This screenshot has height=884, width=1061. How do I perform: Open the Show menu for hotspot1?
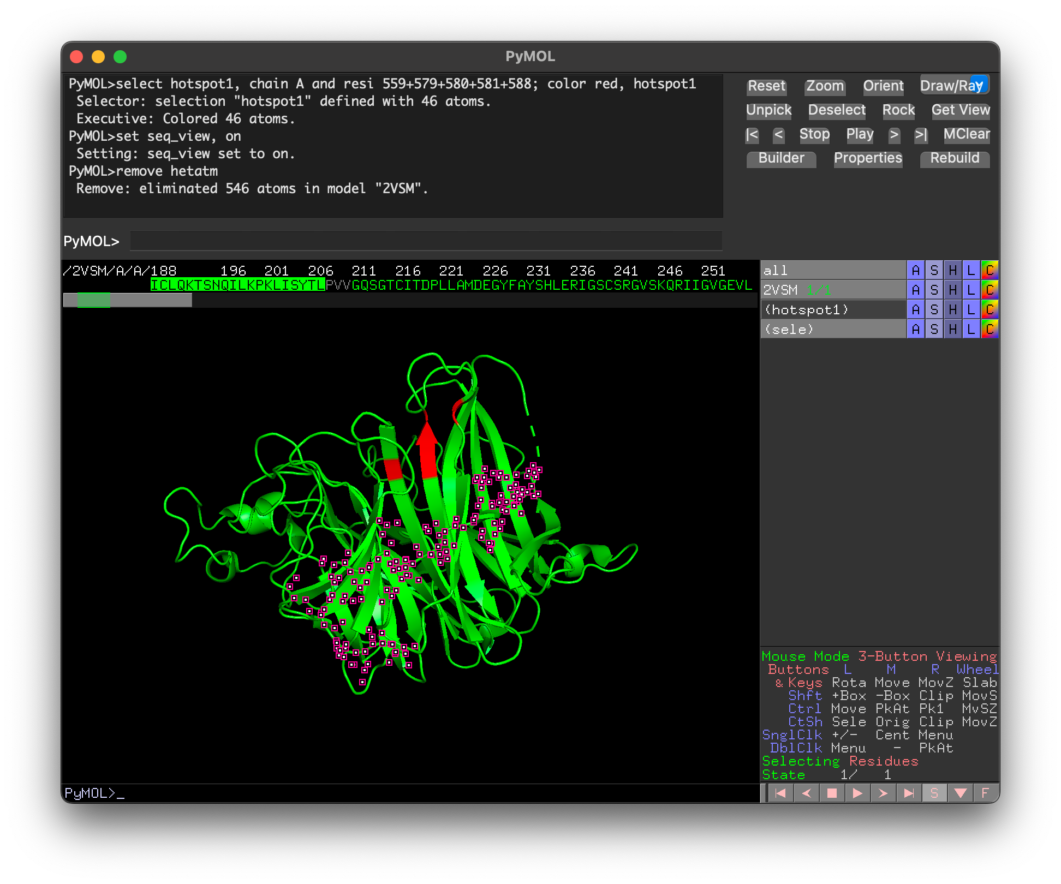tap(934, 309)
